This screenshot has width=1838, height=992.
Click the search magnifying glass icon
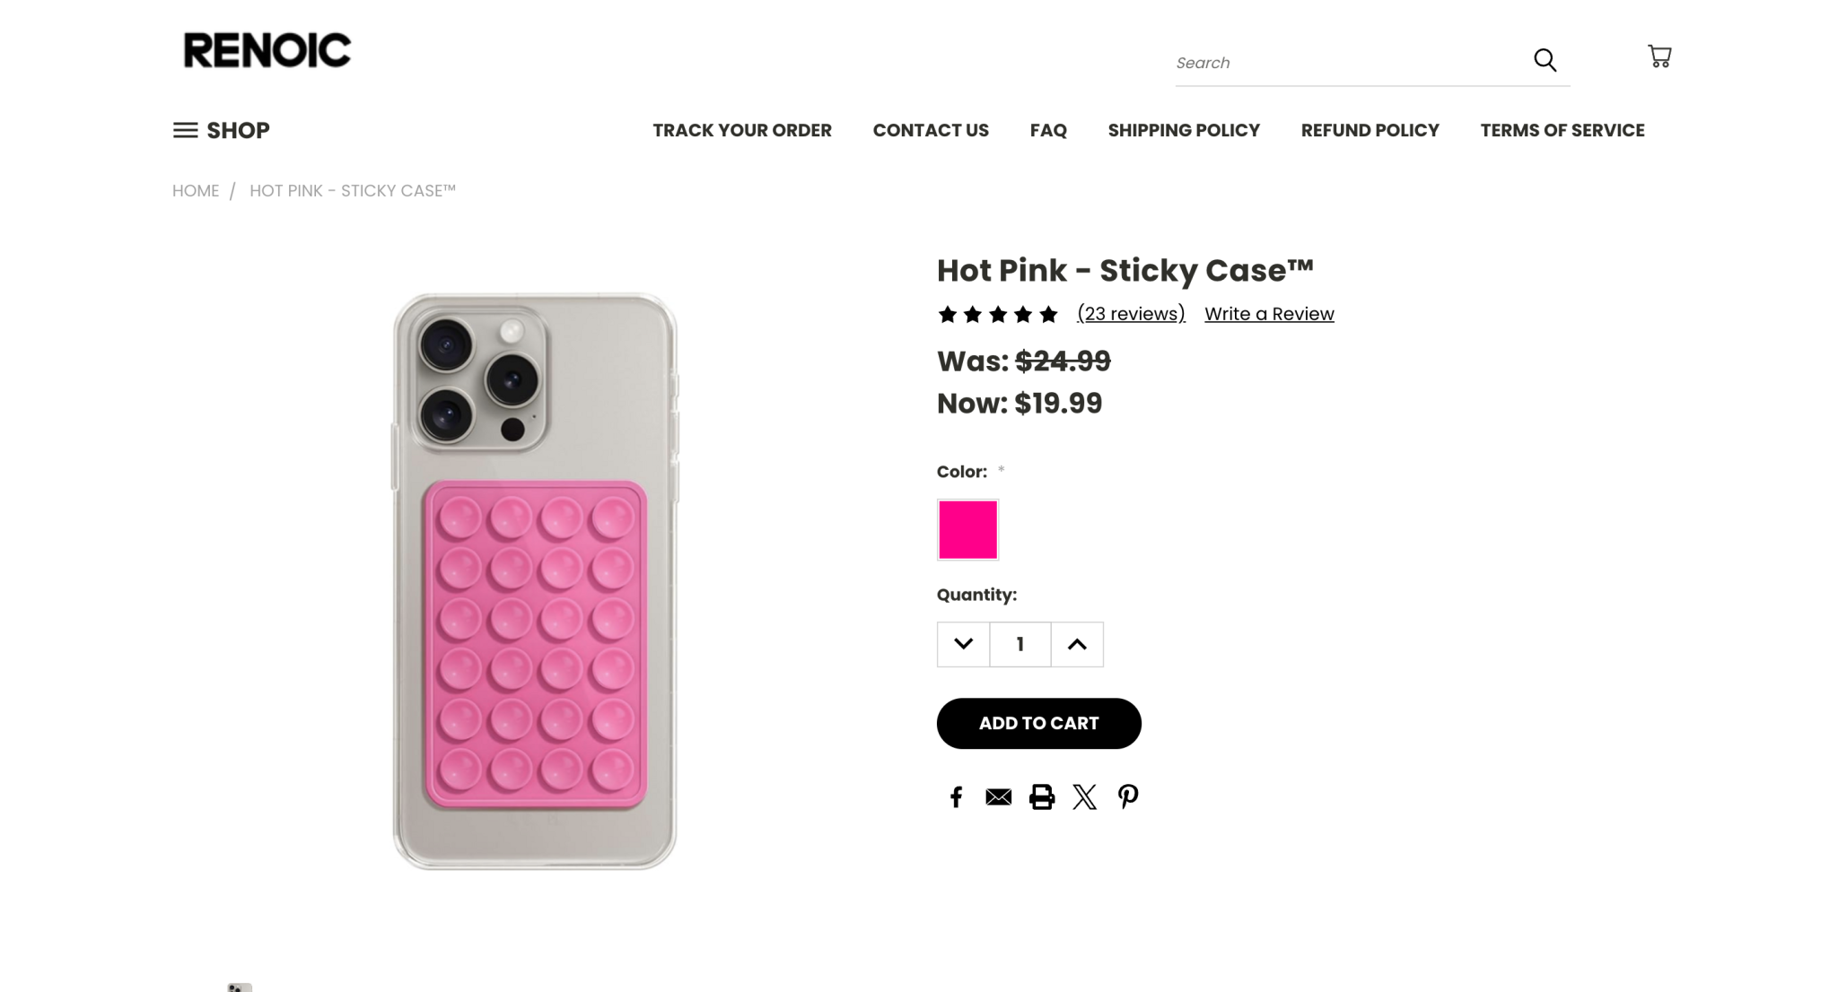[1545, 60]
